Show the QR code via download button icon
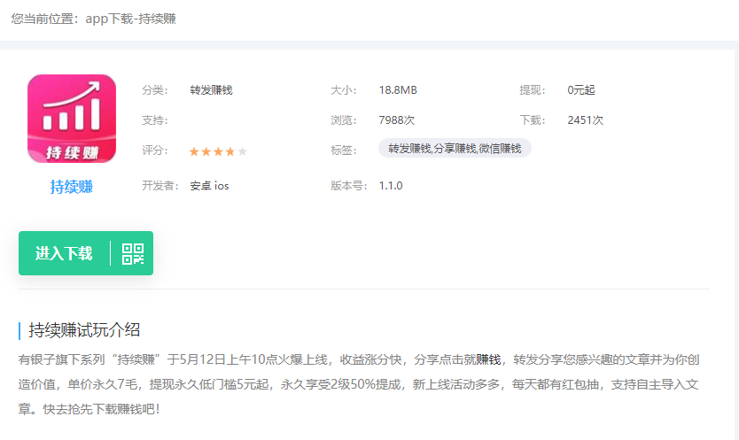The image size is (739, 440). point(133,254)
